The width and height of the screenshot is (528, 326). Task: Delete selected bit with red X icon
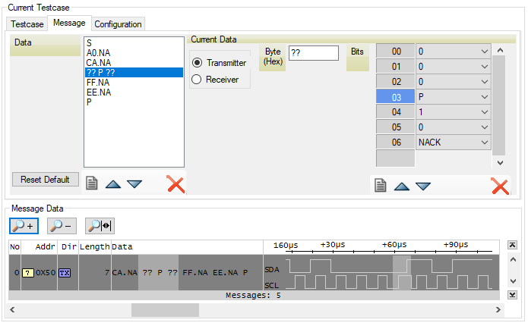(499, 186)
